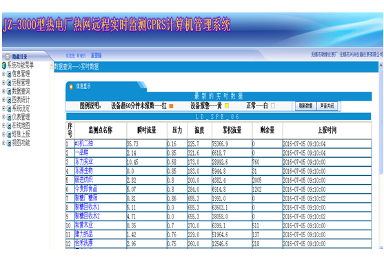Click the right-side vertical scrollbar
The height and width of the screenshot is (262, 384).
381,156
